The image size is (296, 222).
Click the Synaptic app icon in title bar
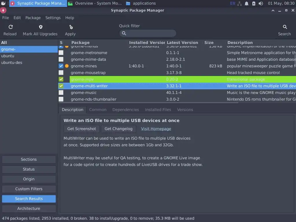point(3,10)
